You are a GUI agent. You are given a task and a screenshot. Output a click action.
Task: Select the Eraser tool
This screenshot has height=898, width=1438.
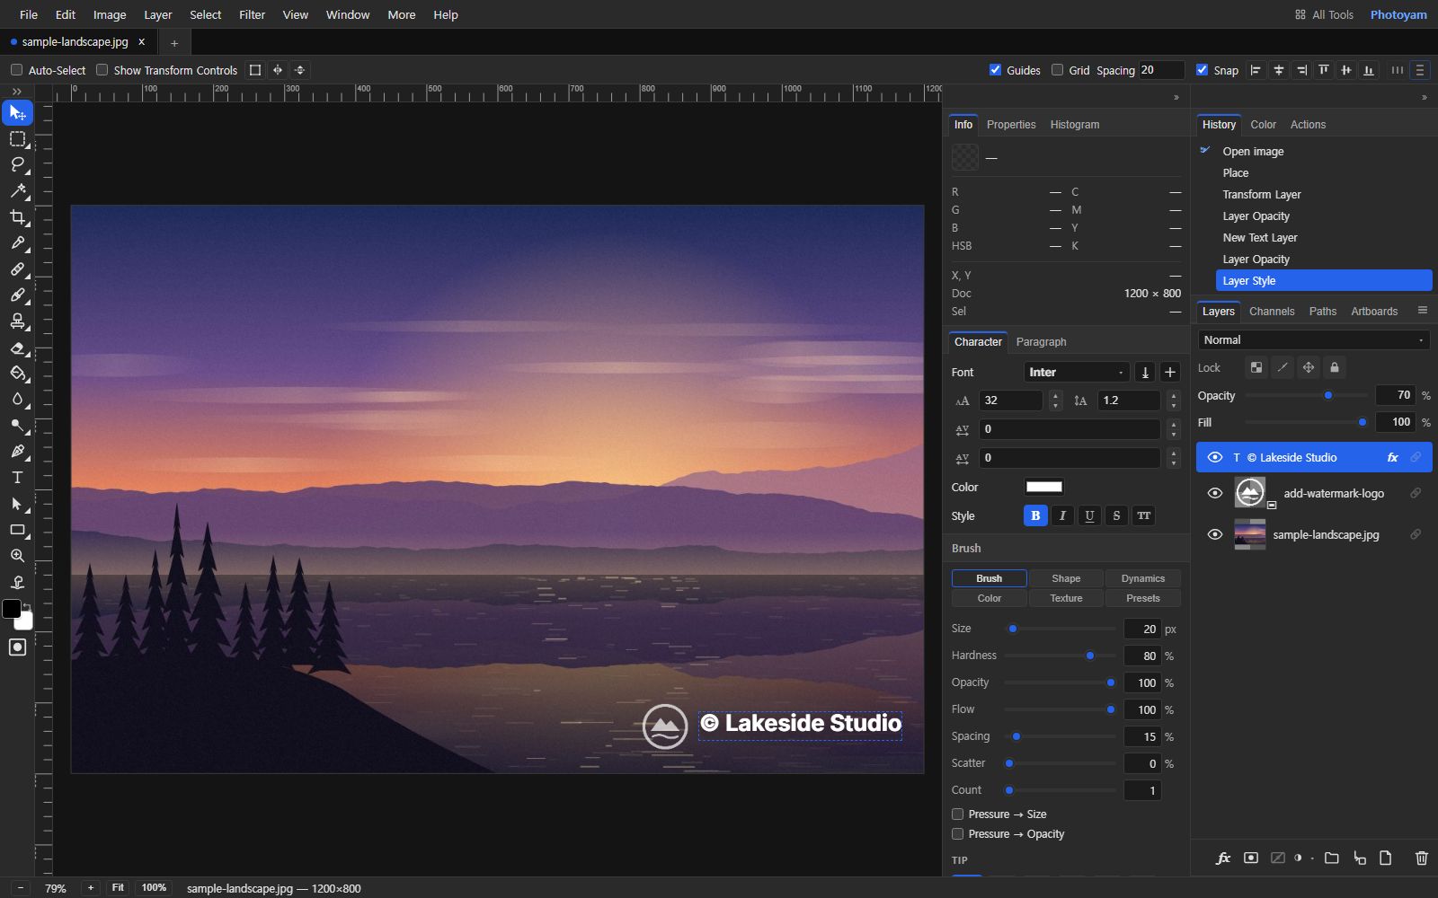click(x=17, y=348)
